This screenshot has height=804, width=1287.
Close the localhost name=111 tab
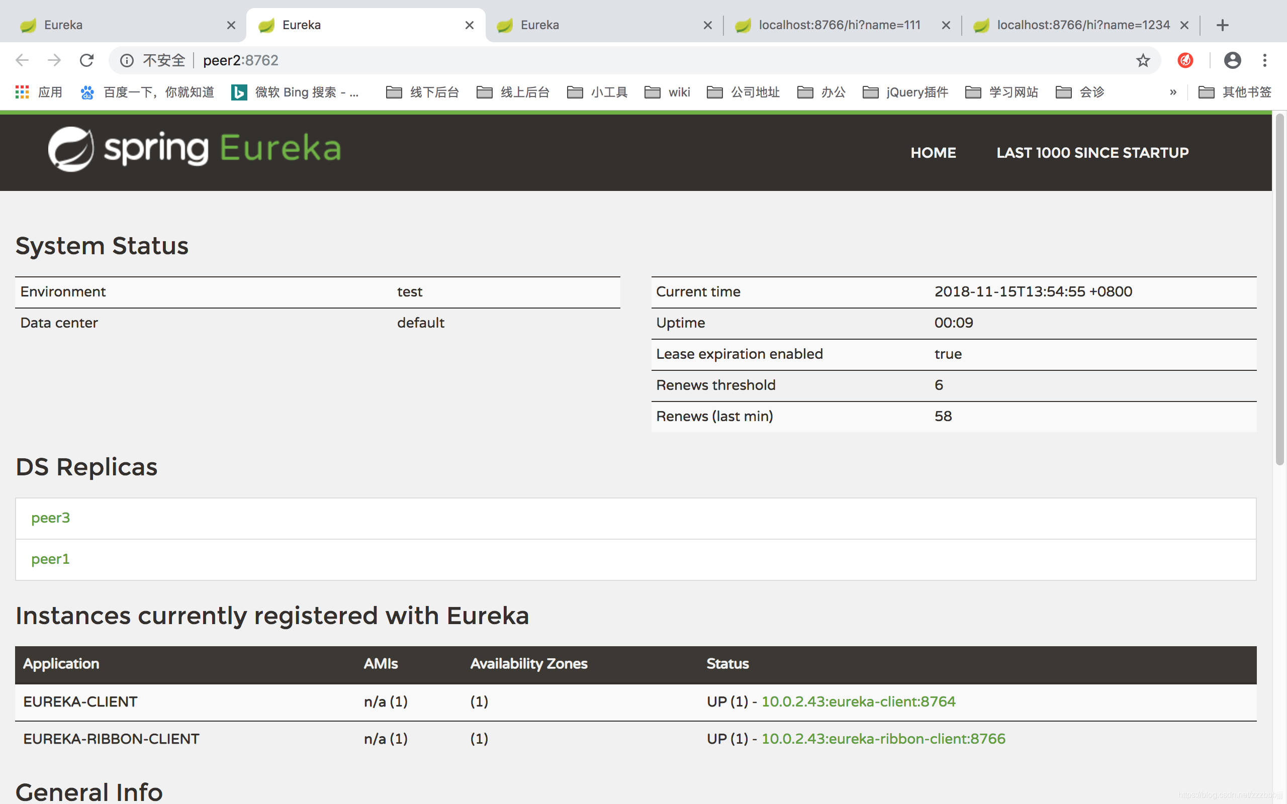coord(946,25)
